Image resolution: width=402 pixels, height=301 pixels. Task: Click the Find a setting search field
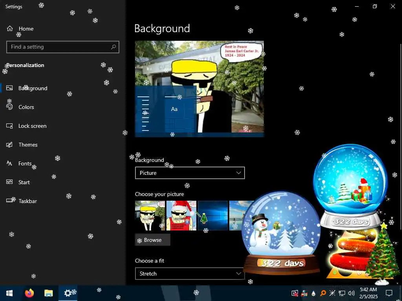pos(63,47)
